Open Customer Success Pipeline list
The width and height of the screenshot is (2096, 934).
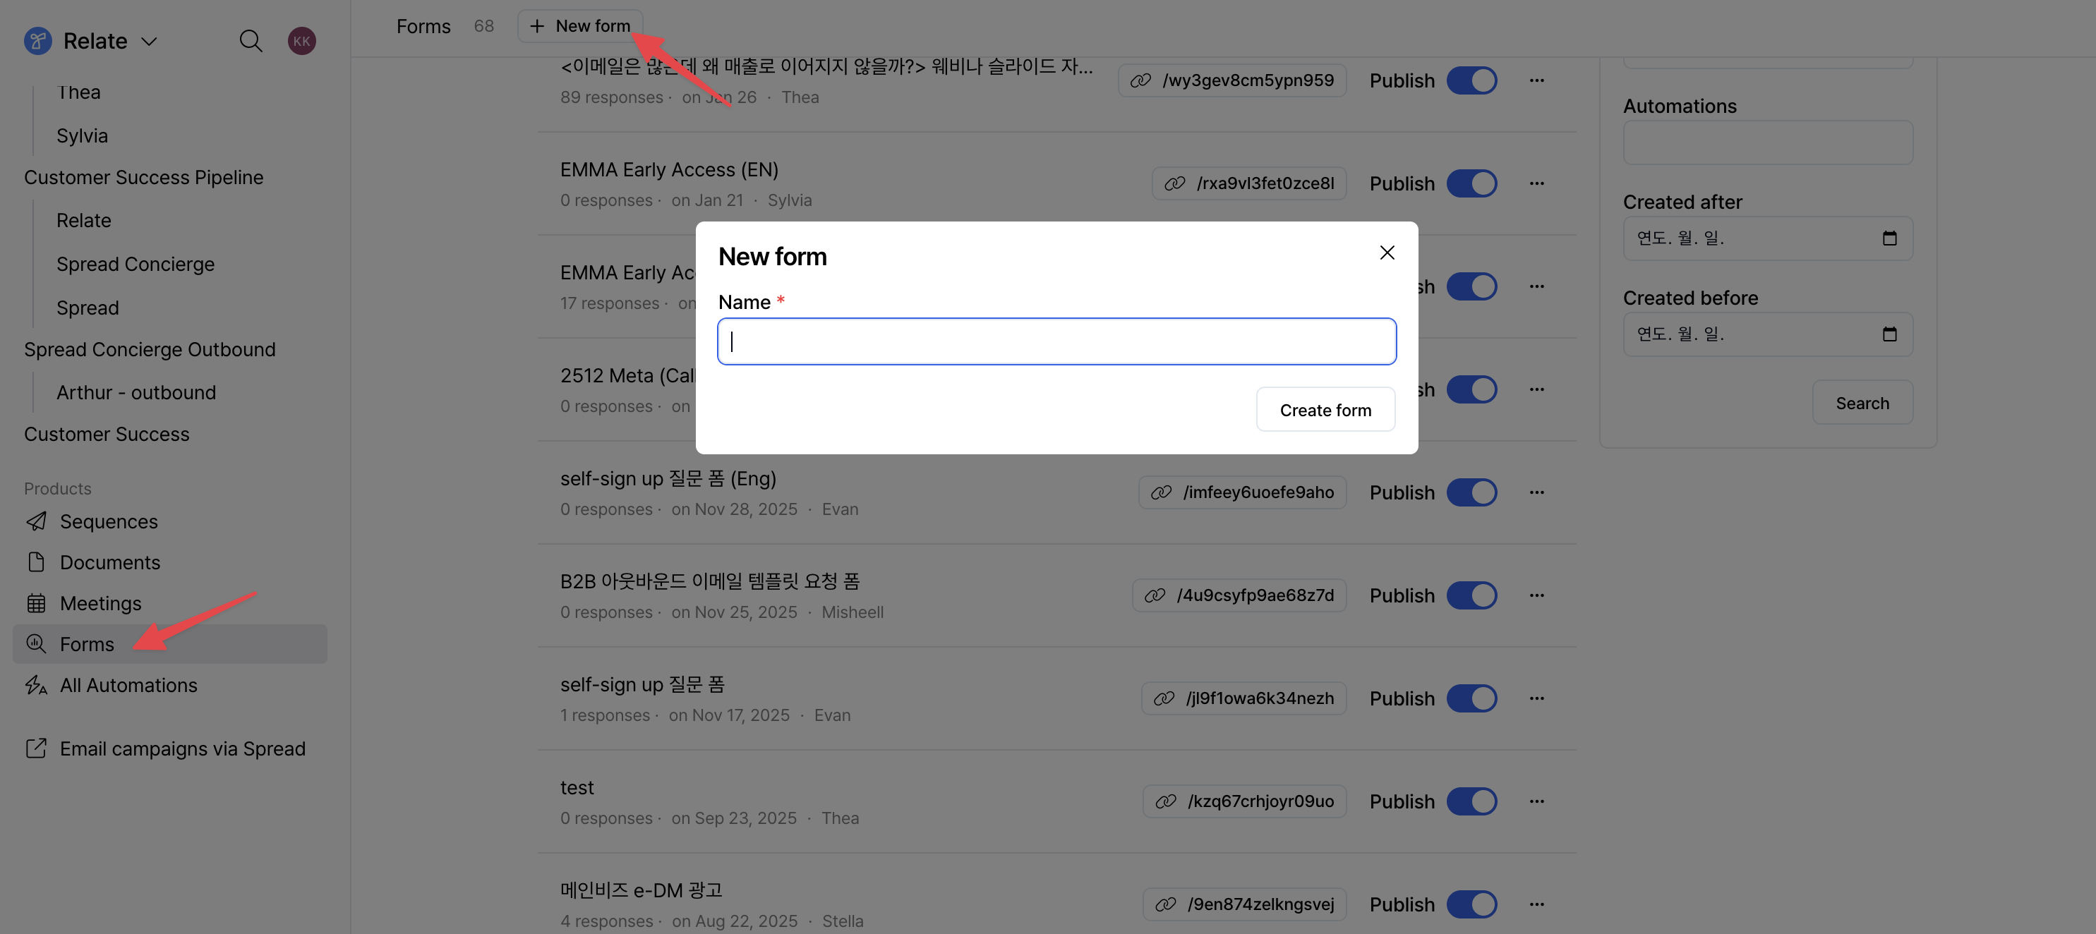click(143, 177)
